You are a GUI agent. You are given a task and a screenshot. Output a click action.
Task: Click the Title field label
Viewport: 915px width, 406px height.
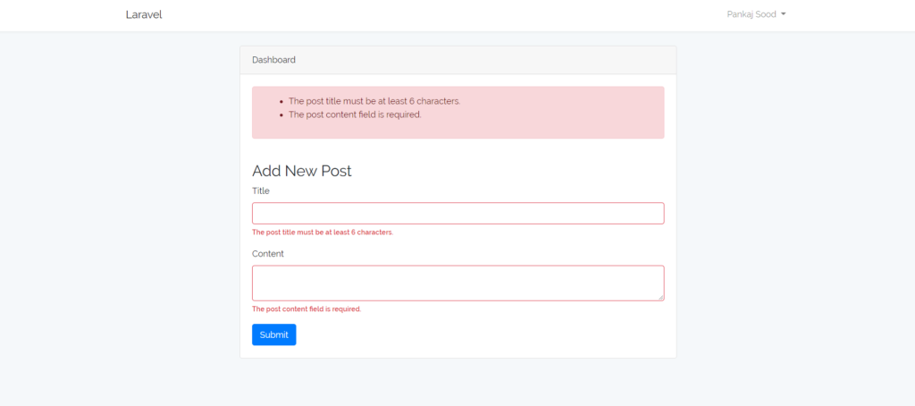click(261, 191)
